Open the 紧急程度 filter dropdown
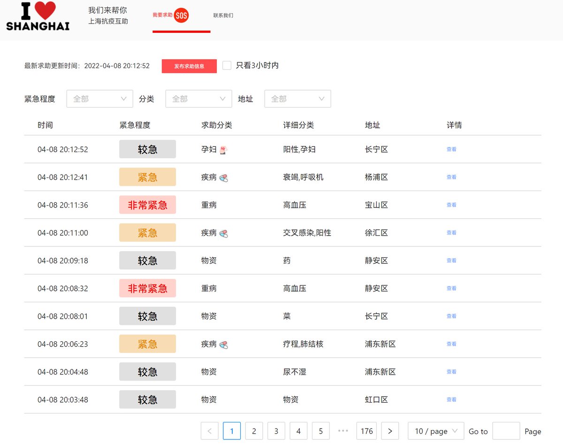563x445 pixels. tap(99, 99)
